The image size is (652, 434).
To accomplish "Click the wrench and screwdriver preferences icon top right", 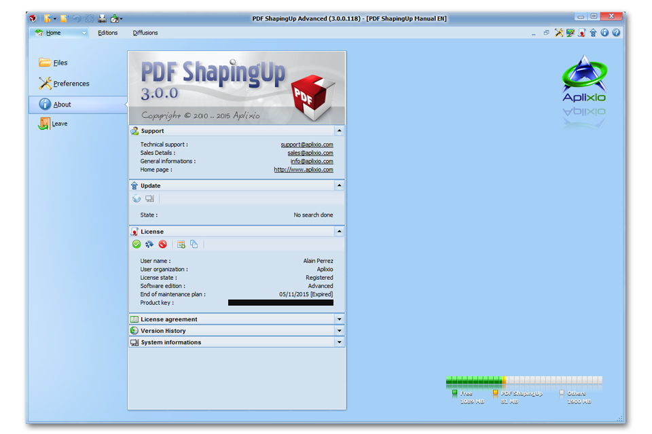I will [559, 33].
